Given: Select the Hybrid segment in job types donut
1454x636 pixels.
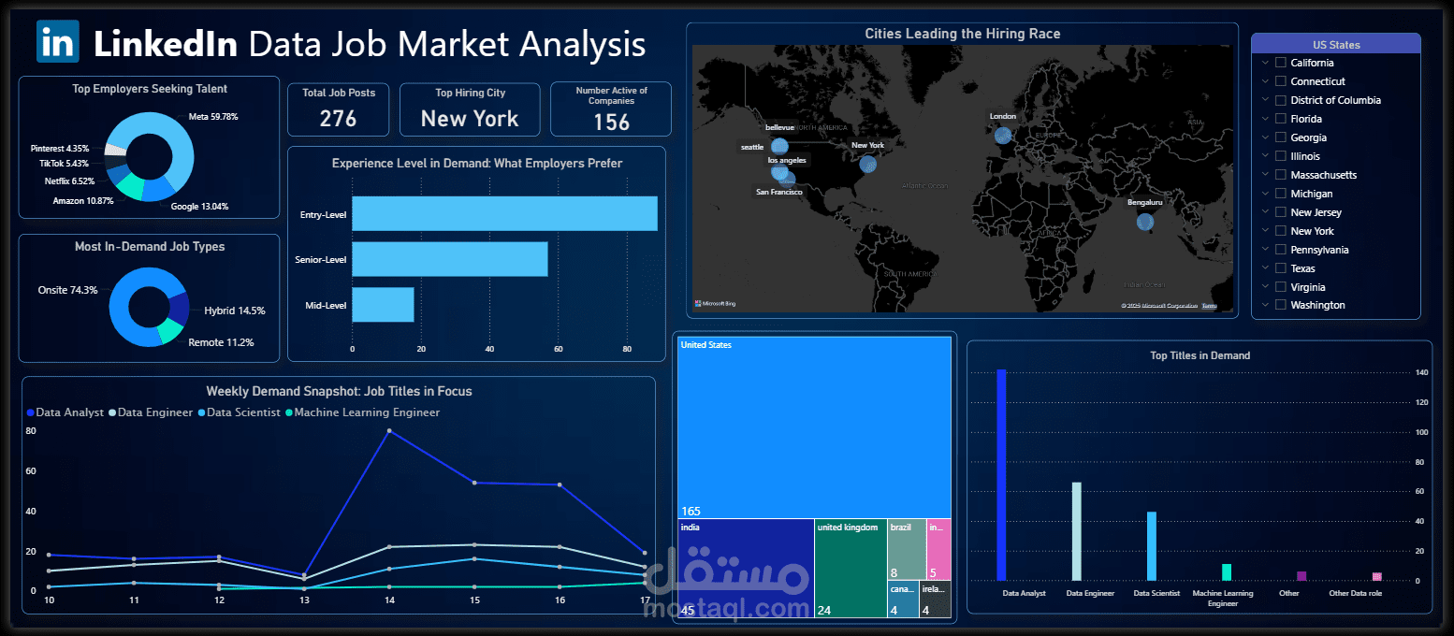Looking at the screenshot, I should click(x=179, y=308).
